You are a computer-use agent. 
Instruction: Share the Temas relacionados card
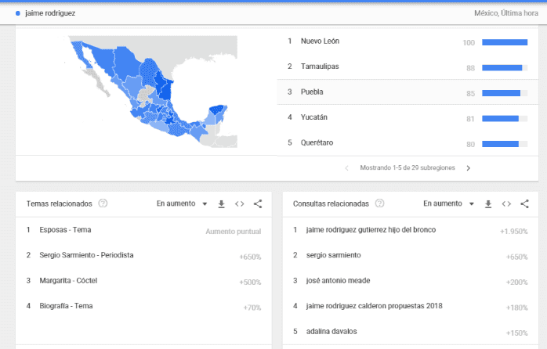tap(258, 204)
